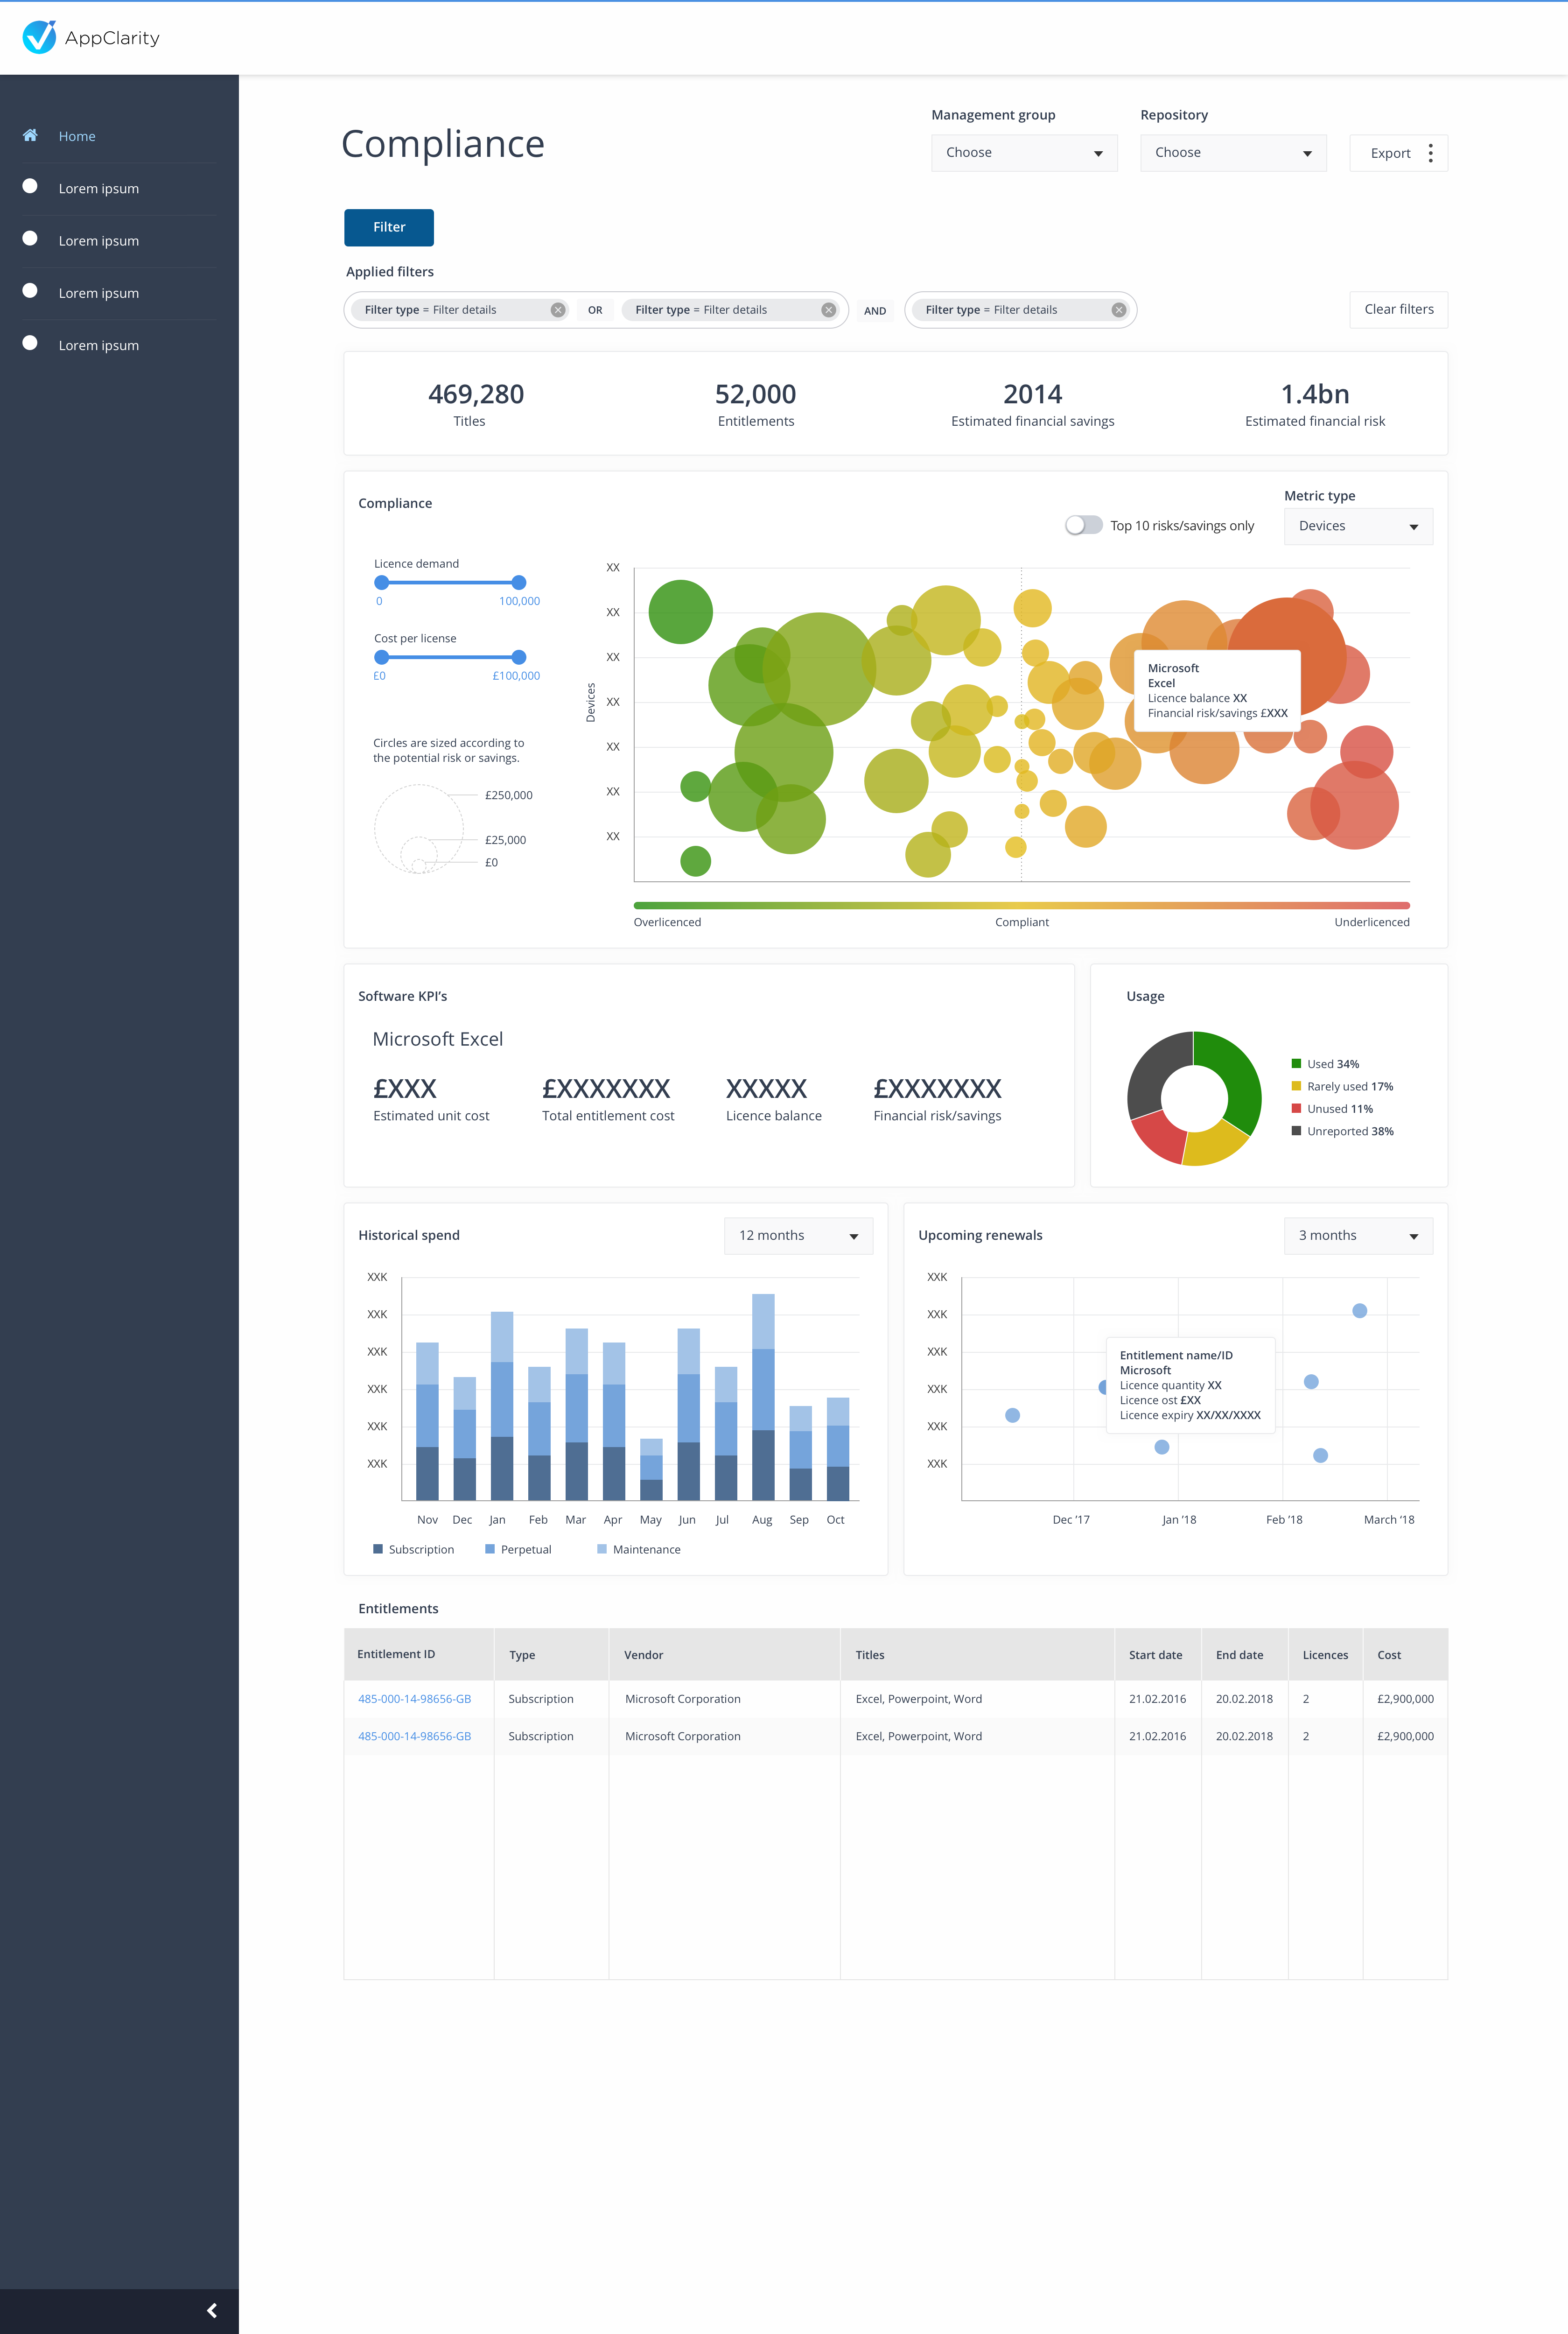This screenshot has width=1568, height=2334.
Task: Click the topmost renewal dot near March '18
Action: (x=1359, y=1310)
